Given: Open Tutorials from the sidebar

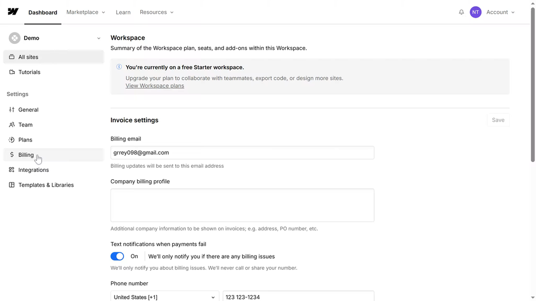Looking at the screenshot, I should (29, 72).
